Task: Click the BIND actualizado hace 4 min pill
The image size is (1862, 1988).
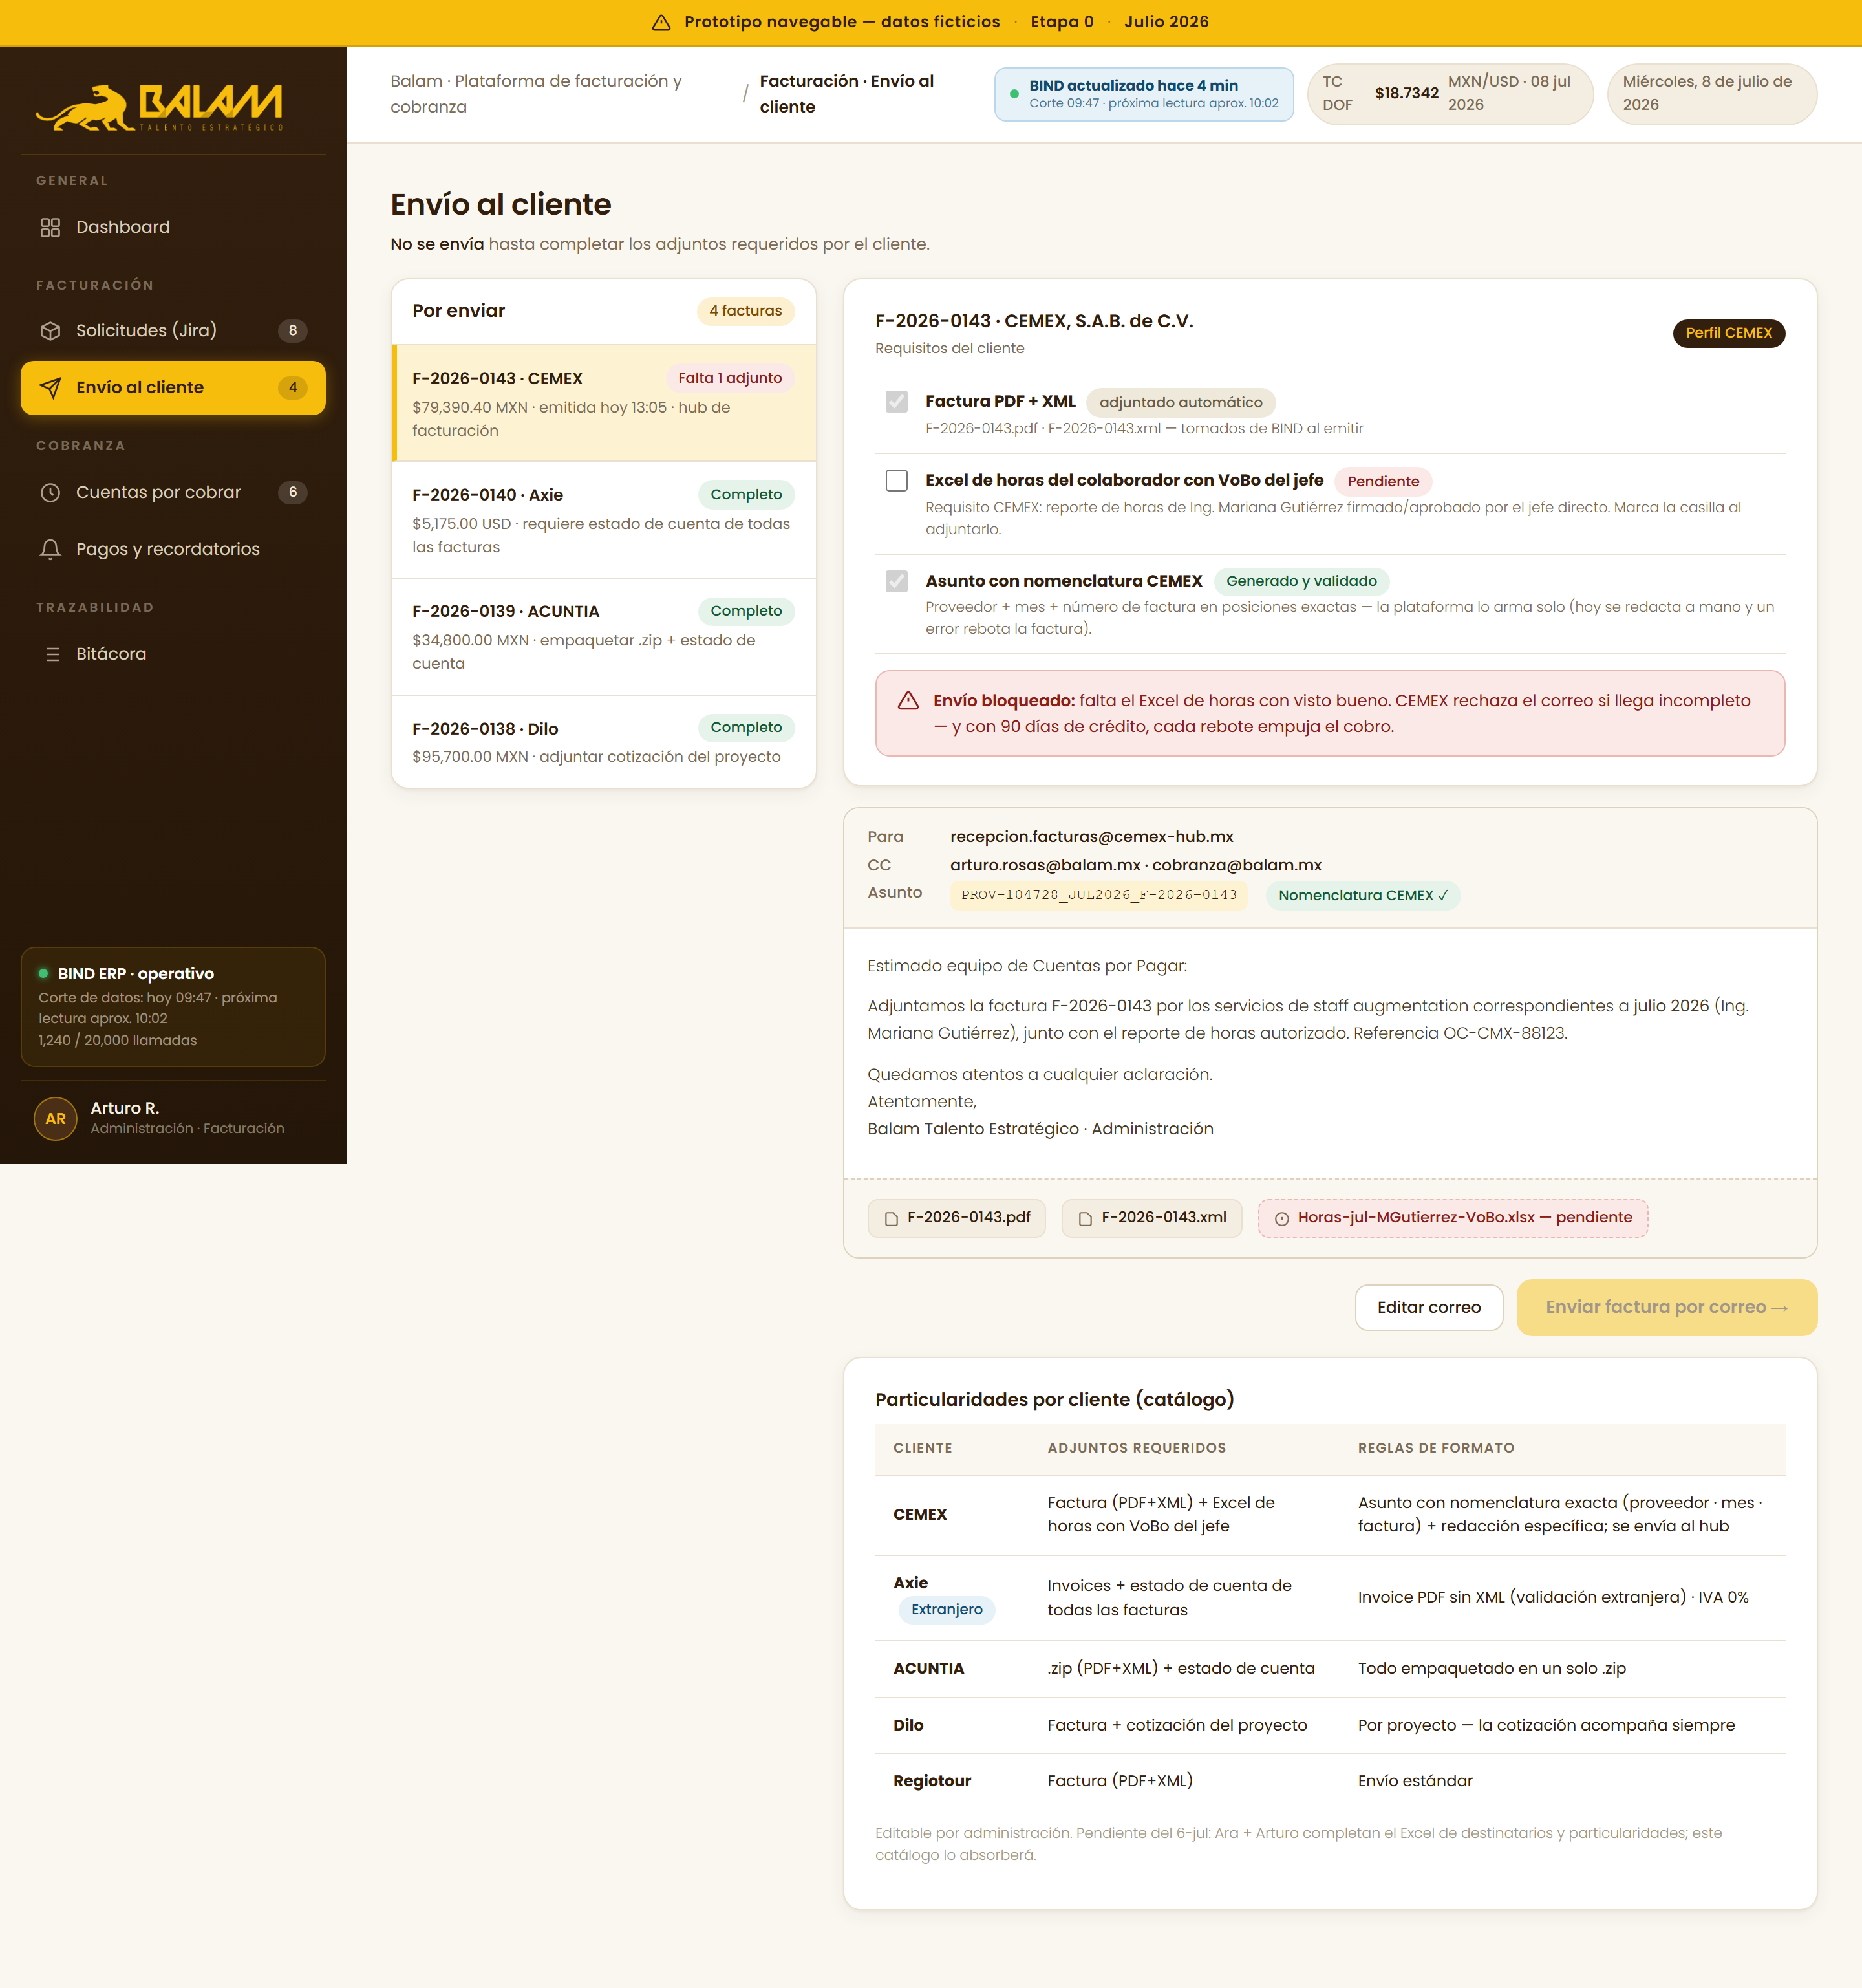Action: pos(1144,94)
